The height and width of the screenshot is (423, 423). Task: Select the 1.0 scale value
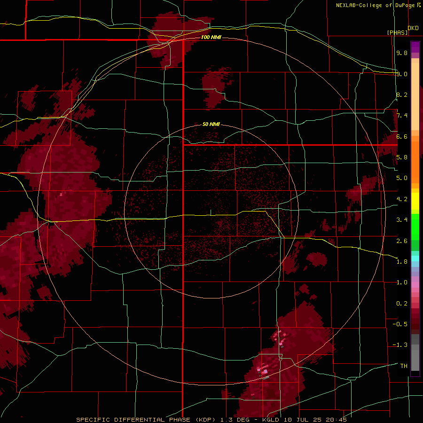(402, 282)
